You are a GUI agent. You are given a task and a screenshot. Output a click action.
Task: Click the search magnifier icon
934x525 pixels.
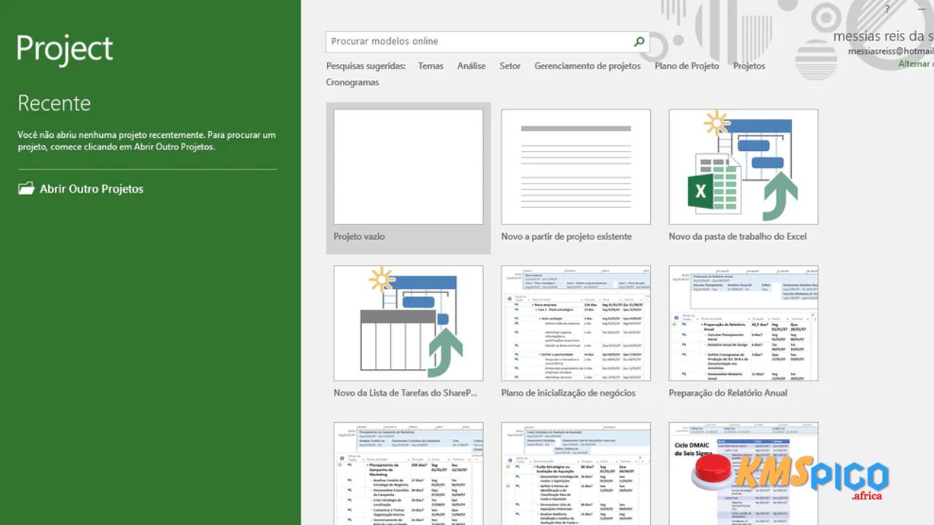point(639,42)
